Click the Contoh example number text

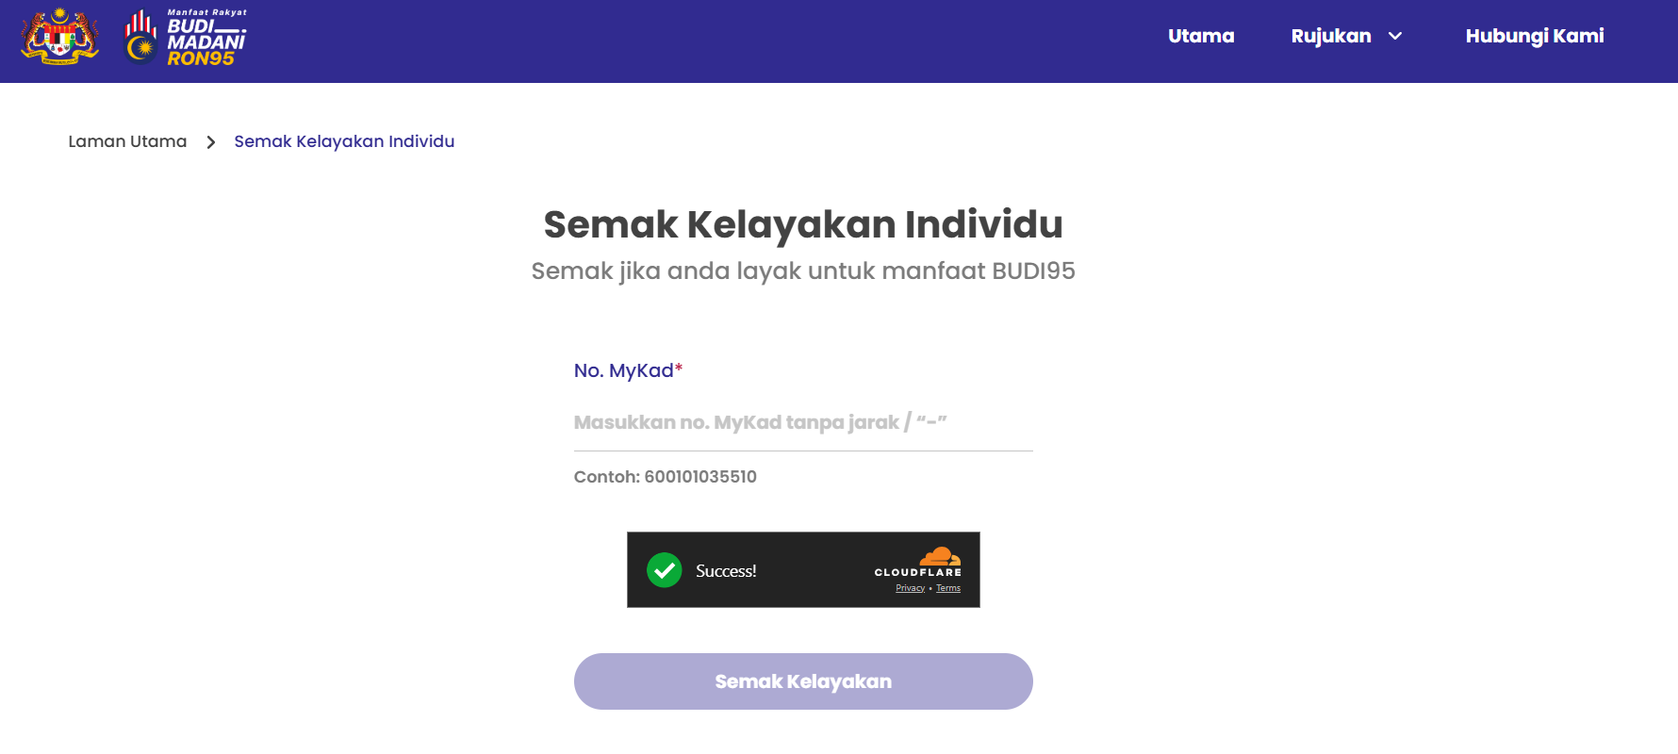(x=666, y=477)
